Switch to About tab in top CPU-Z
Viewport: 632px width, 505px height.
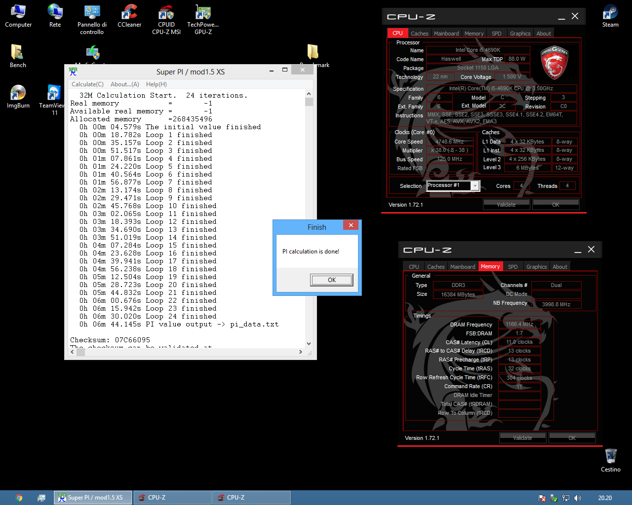(544, 34)
